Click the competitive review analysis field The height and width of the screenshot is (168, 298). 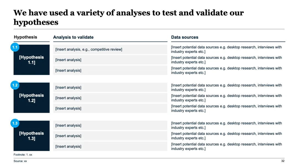110,49
